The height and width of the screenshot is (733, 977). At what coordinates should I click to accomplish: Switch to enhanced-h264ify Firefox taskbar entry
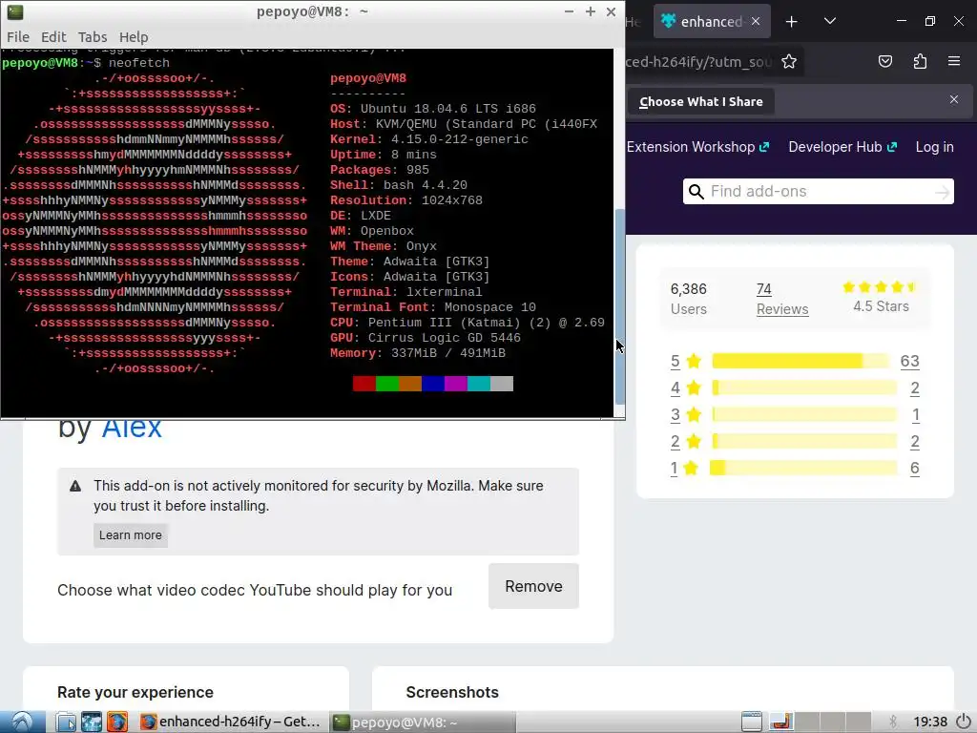(x=230, y=722)
